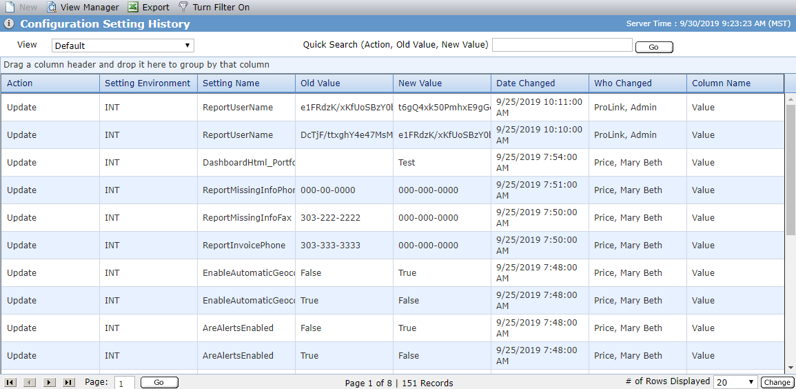Click the 'Test' New Value cell
The width and height of the screenshot is (796, 389).
click(x=442, y=163)
